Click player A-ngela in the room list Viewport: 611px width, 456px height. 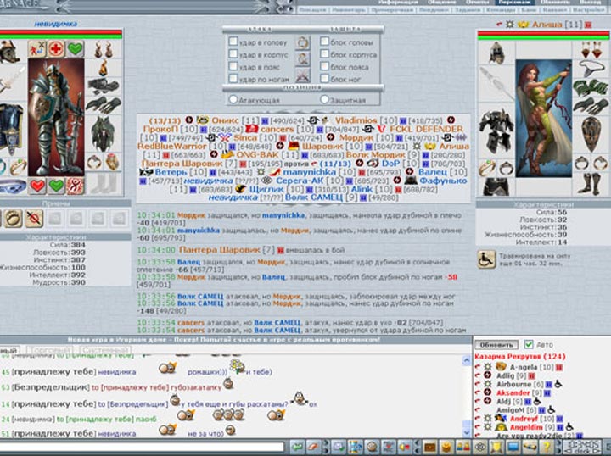click(524, 367)
